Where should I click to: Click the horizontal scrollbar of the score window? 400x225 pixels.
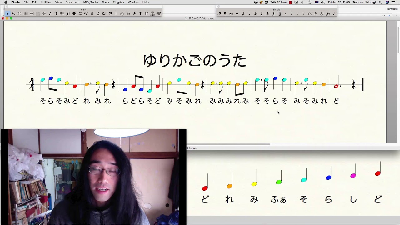228,144
